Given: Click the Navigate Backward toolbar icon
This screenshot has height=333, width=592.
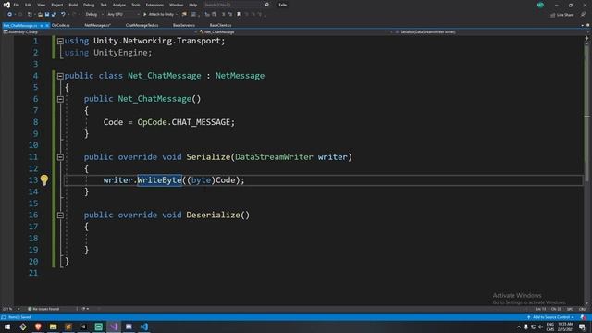Looking at the screenshot, I should [x=9, y=15].
